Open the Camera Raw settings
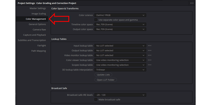This screenshot has width=211, height=105. coord(39,30)
